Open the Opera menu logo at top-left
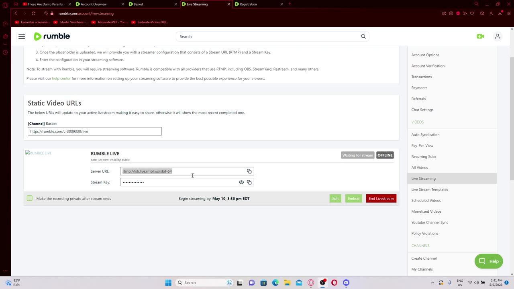This screenshot has width=514, height=289. pyautogui.click(x=5, y=5)
